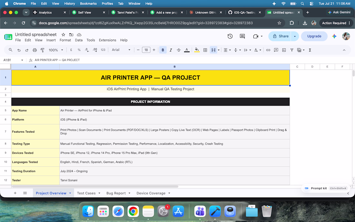The image size is (355, 222).
Task: Undo the last action
Action: click(19, 50)
